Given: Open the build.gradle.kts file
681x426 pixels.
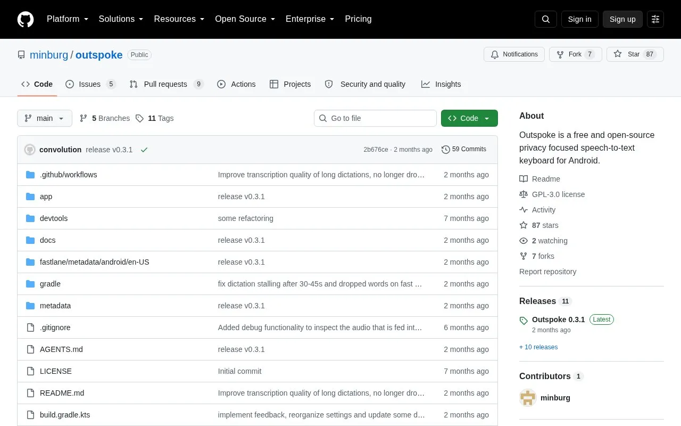Looking at the screenshot, I should [65, 415].
